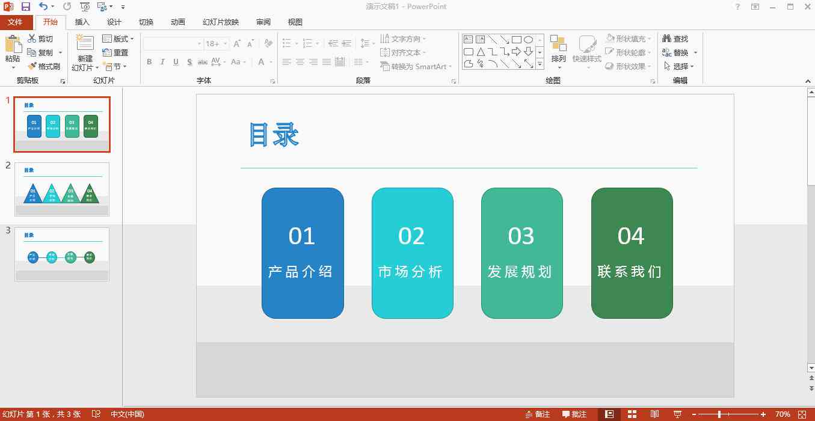This screenshot has width=815, height=421.
Task: Toggle Underline formatting
Action: 176,62
